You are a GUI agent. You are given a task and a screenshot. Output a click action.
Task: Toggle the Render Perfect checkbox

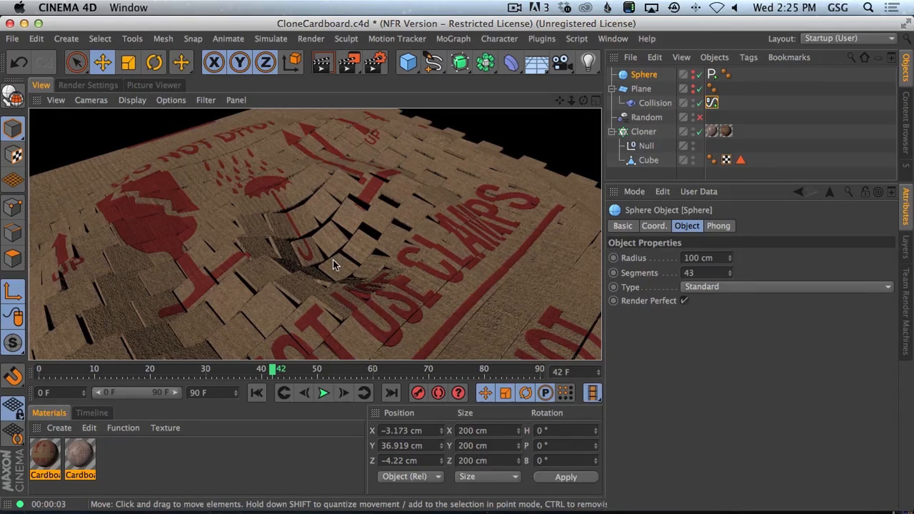(x=684, y=300)
